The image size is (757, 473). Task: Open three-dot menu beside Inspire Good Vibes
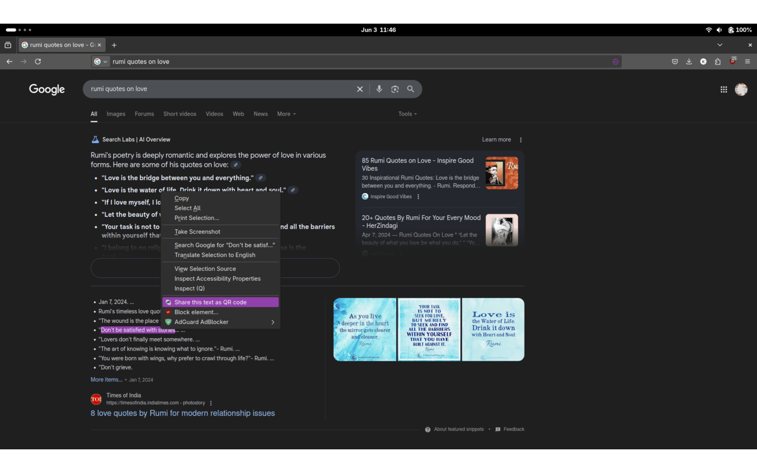(418, 197)
